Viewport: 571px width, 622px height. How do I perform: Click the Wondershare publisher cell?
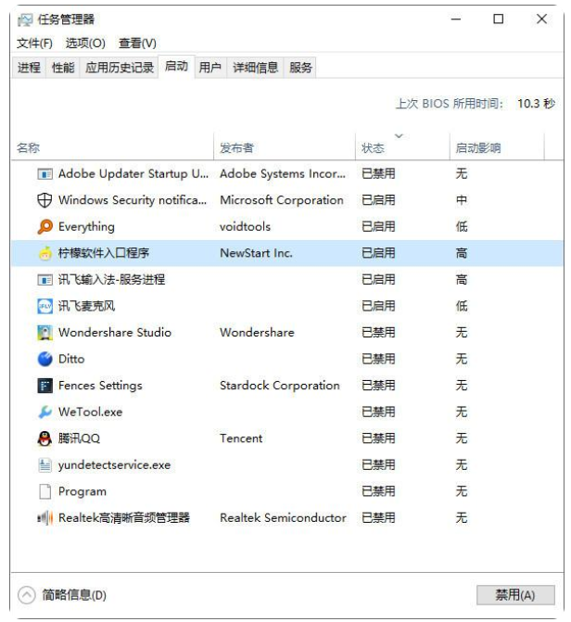(x=257, y=333)
